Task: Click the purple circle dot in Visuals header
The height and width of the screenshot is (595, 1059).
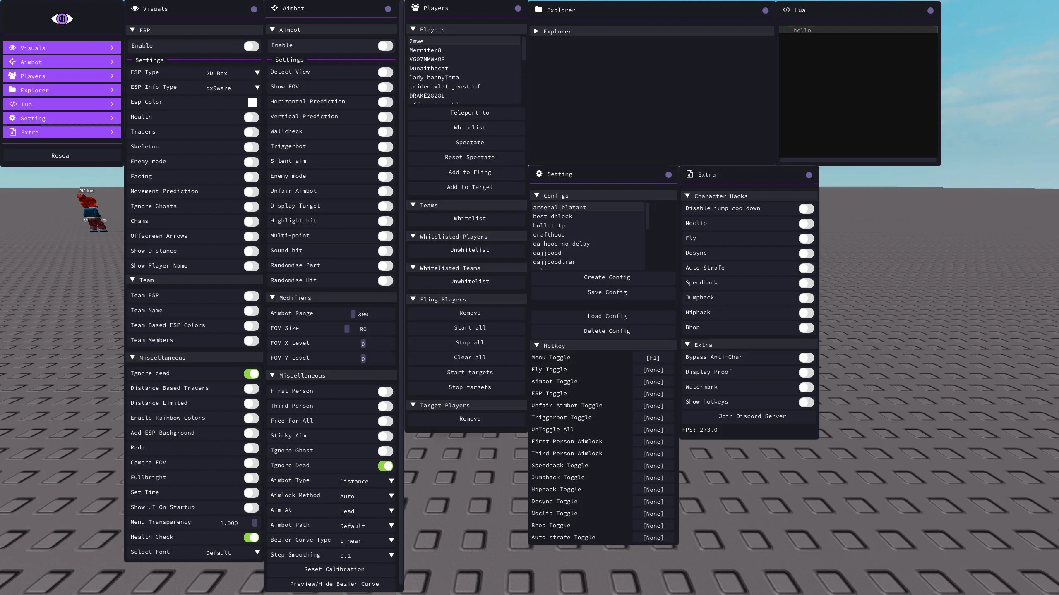Action: click(254, 9)
